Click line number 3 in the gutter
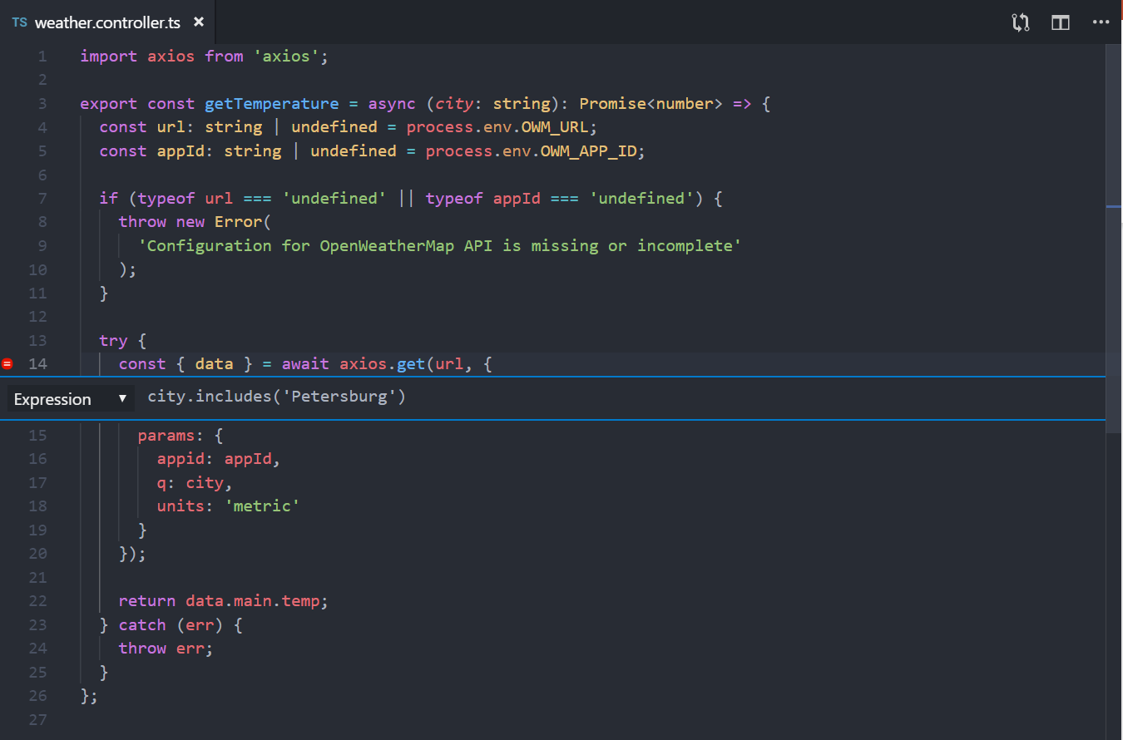Screen dimensions: 1123x740 (42, 104)
